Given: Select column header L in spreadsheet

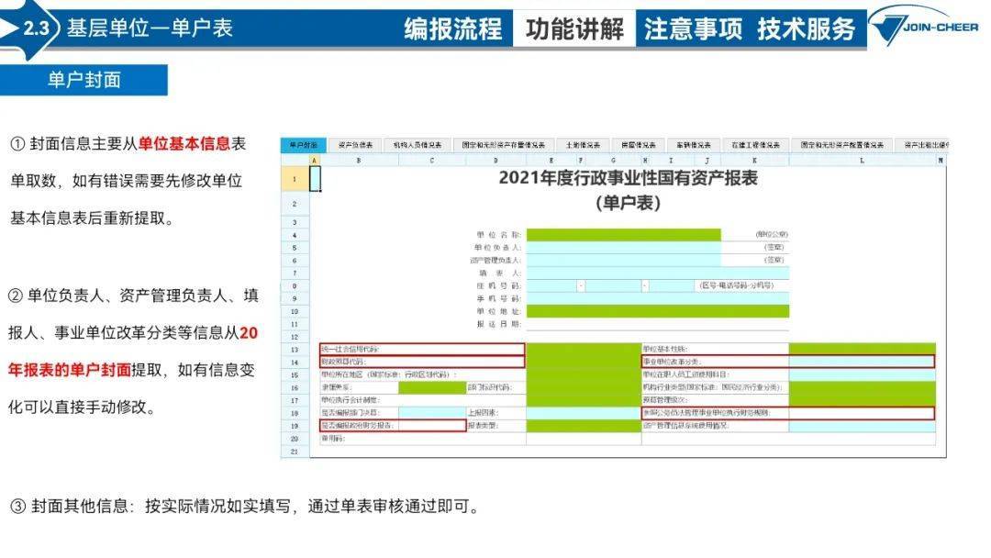Looking at the screenshot, I should [x=862, y=161].
